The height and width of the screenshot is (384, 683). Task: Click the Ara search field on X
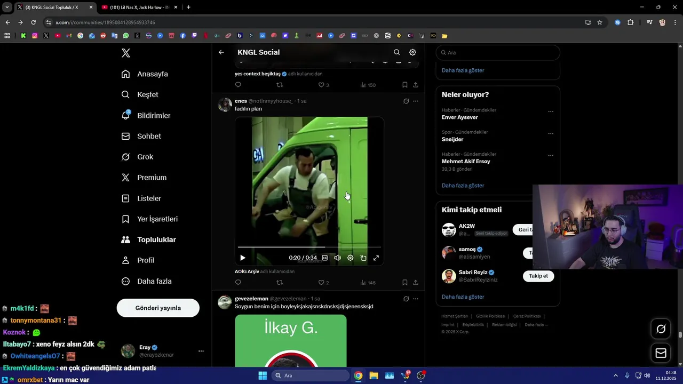click(498, 53)
